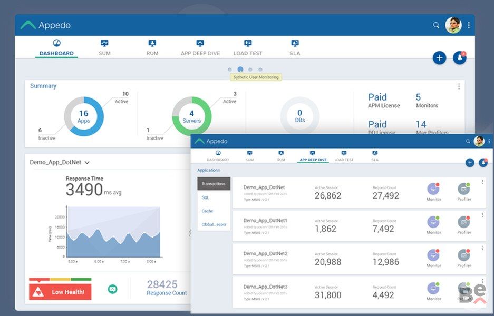Open the kebab menu in the back window header

(x=469, y=25)
